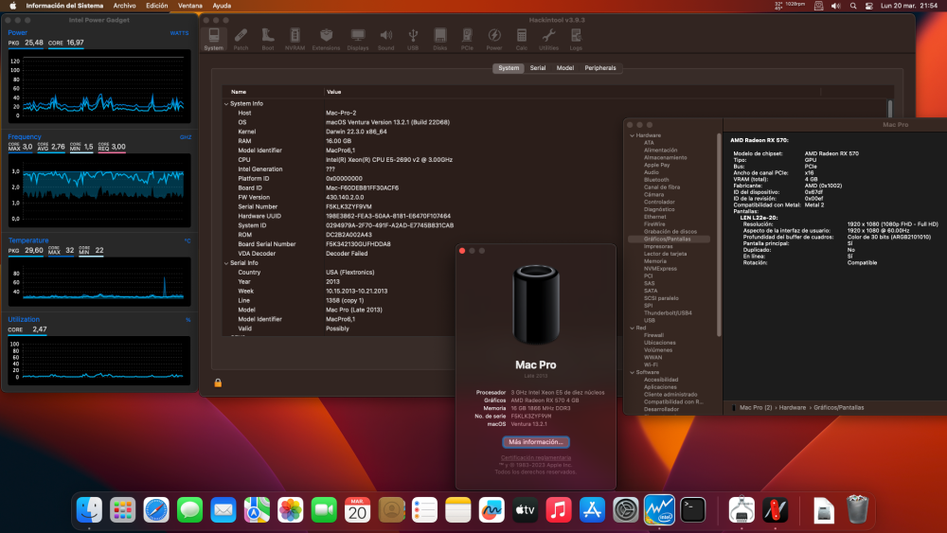This screenshot has height=533, width=947.
Task: Switch to the Serial tab
Action: click(538, 68)
